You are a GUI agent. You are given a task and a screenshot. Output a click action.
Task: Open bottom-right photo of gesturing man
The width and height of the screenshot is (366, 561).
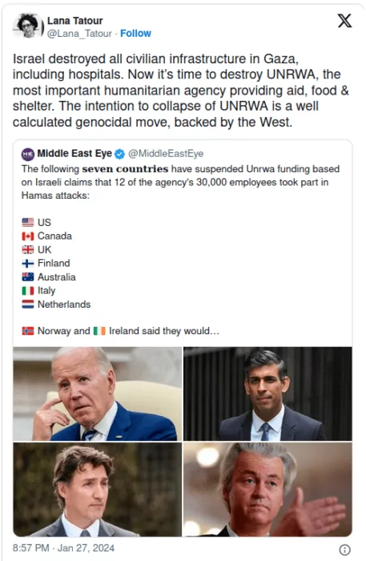[x=267, y=490]
